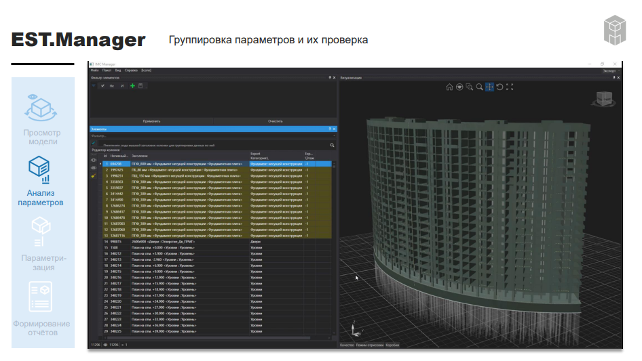Screen dimensions: 642x361
Task: Toggle the upper eye visibility icon beside table
Action: (x=94, y=161)
